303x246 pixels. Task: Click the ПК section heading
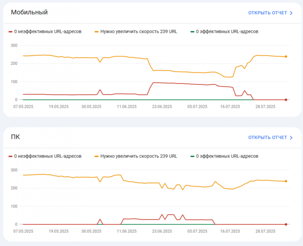tap(15, 137)
